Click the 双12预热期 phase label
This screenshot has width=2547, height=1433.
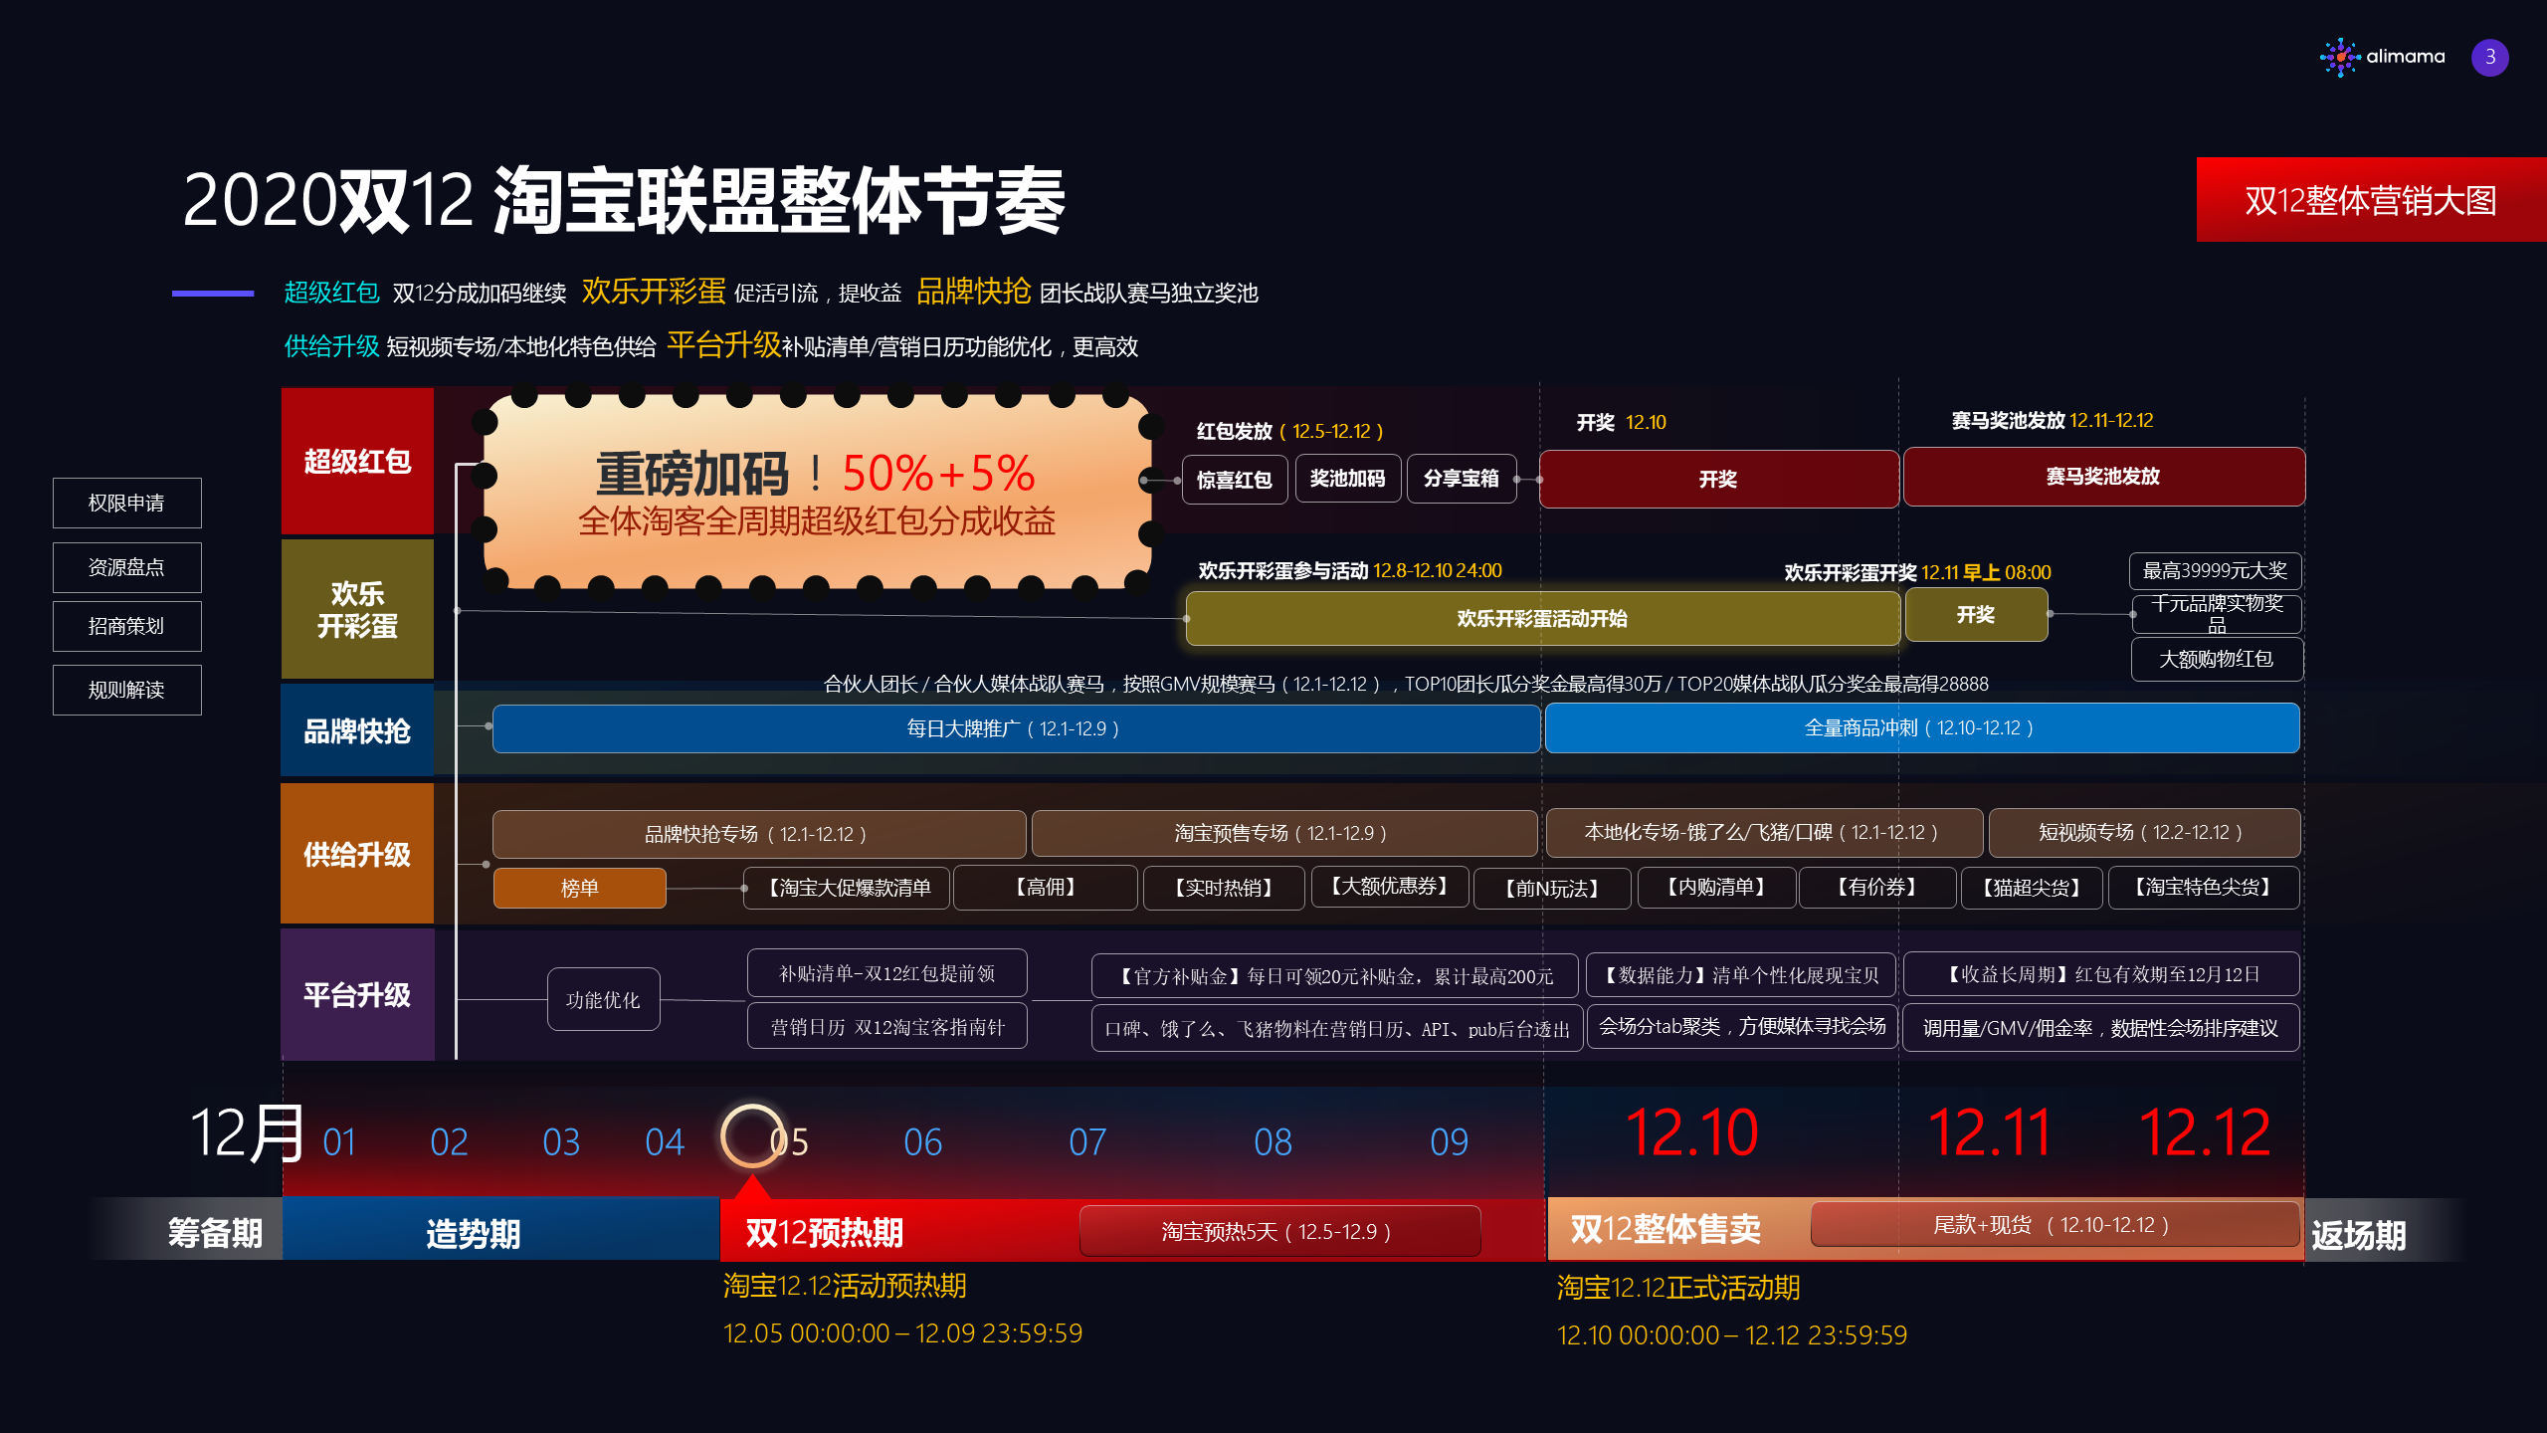pyautogui.click(x=824, y=1233)
